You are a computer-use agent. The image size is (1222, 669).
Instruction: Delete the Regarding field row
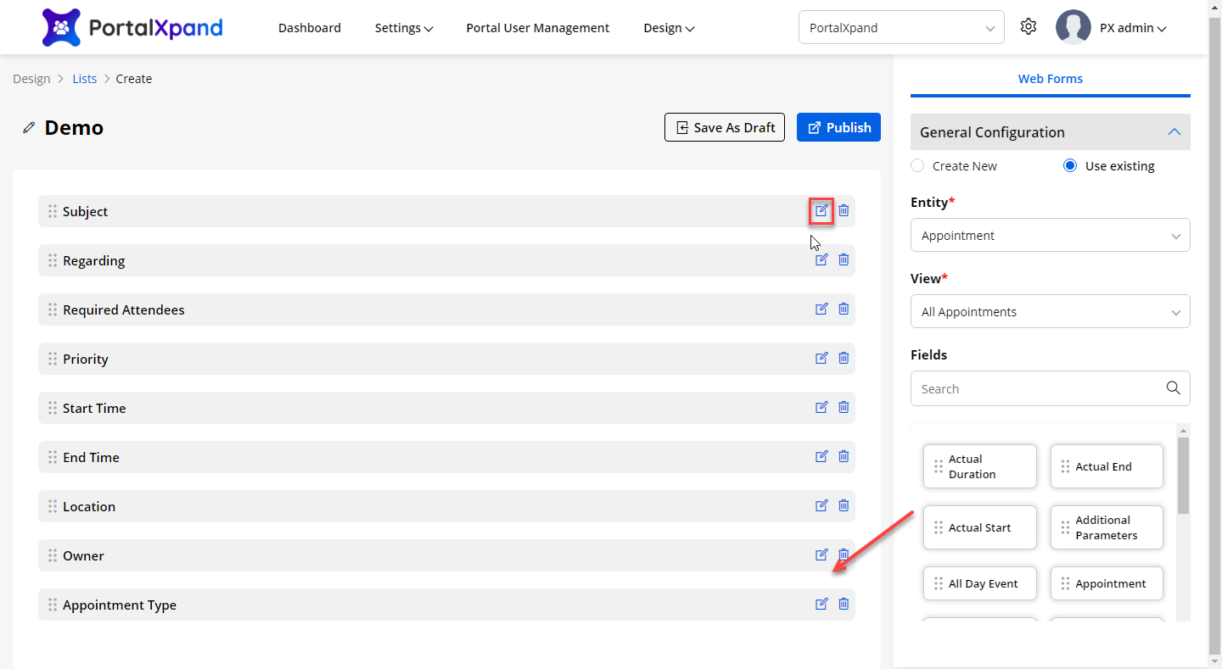pyautogui.click(x=844, y=259)
